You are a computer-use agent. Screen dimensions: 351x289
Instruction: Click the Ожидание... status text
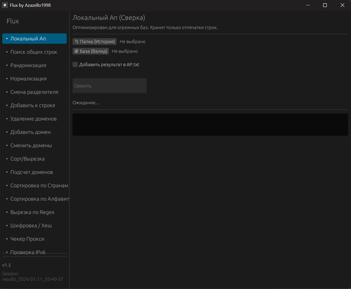pos(86,103)
